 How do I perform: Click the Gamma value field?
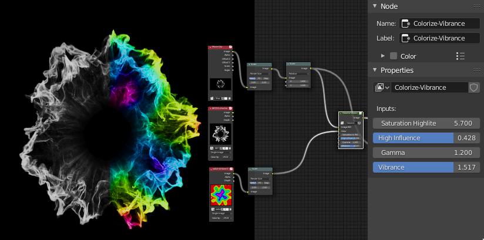[x=426, y=153]
